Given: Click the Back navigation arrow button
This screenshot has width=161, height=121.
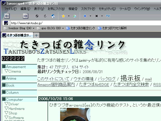Looking at the screenshot, I should tap(7, 16).
